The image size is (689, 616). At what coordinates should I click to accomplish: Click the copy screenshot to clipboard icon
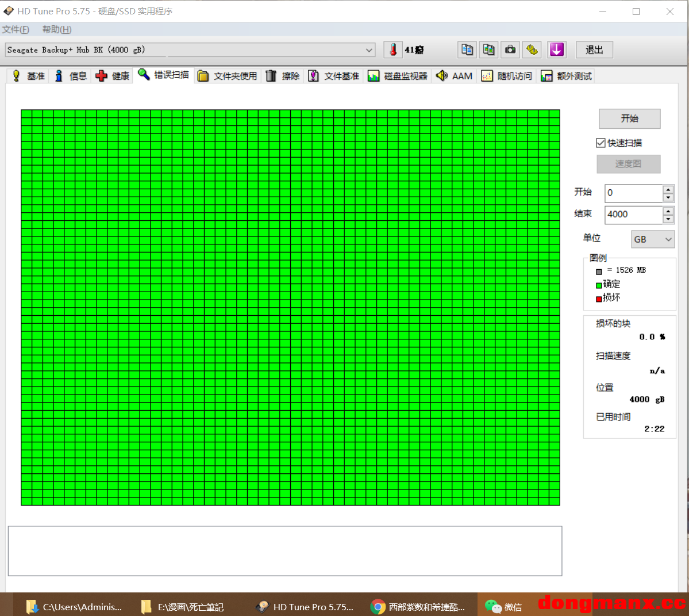488,50
